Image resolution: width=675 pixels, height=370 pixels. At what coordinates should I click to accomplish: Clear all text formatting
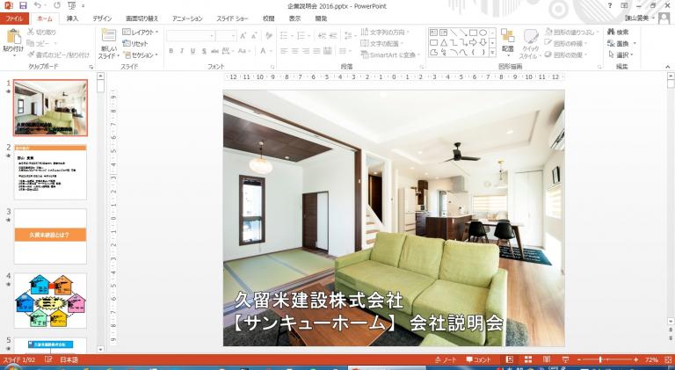pos(269,36)
